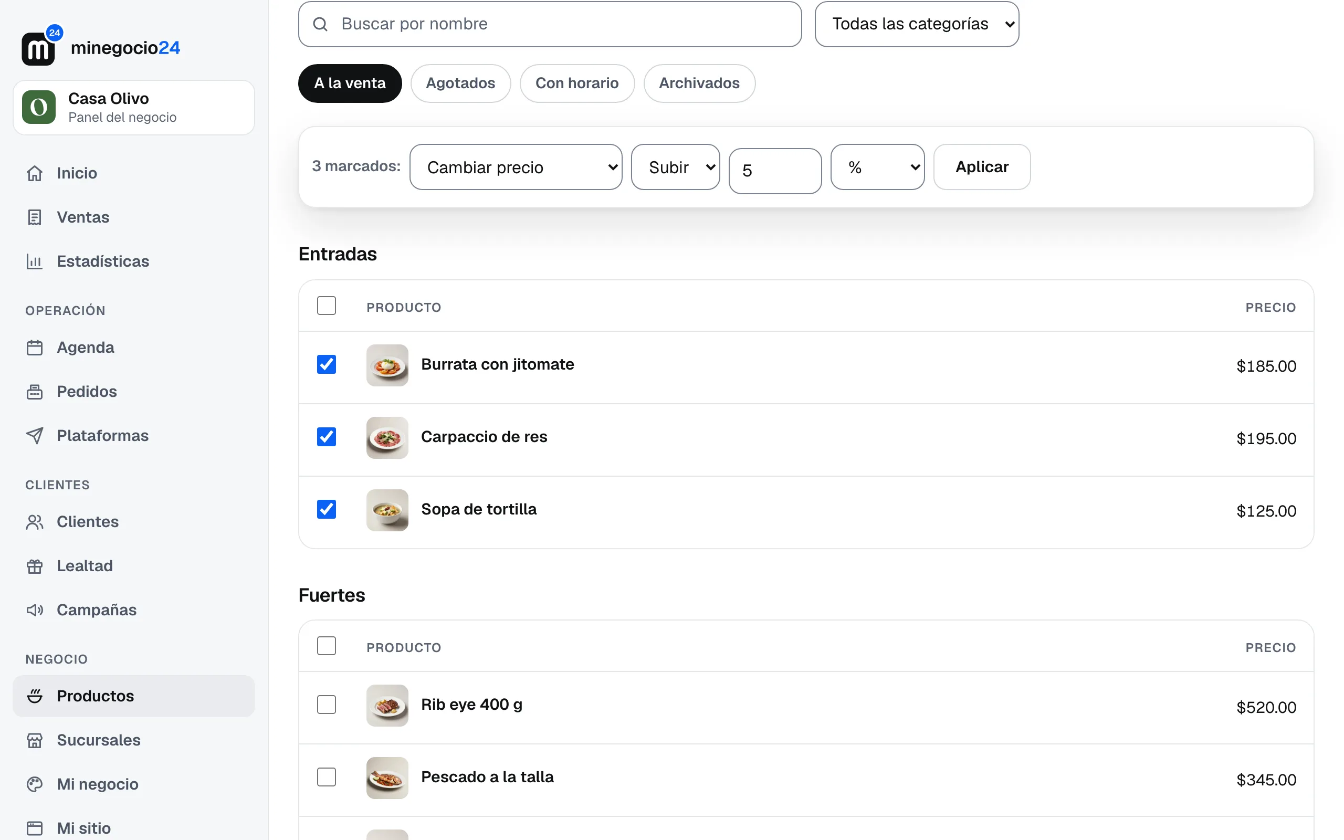Open the % unit dropdown
The image size is (1344, 840).
877,167
